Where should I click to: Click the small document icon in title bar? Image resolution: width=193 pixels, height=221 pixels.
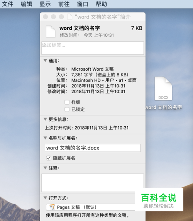70,17
